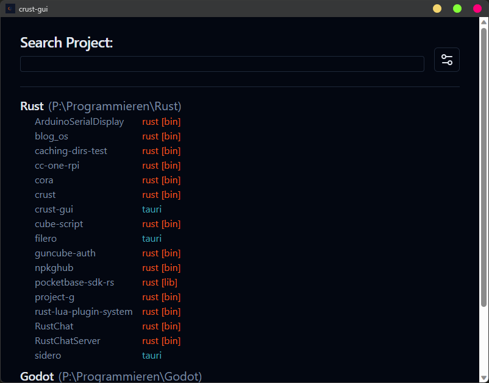Click the yellow circle in the titlebar
Viewport: 489px width, 383px height.
coord(437,9)
